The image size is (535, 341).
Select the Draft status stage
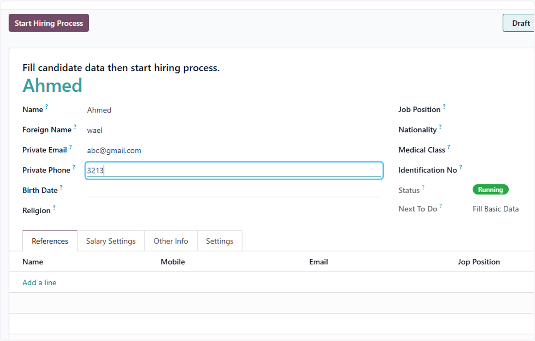[519, 23]
